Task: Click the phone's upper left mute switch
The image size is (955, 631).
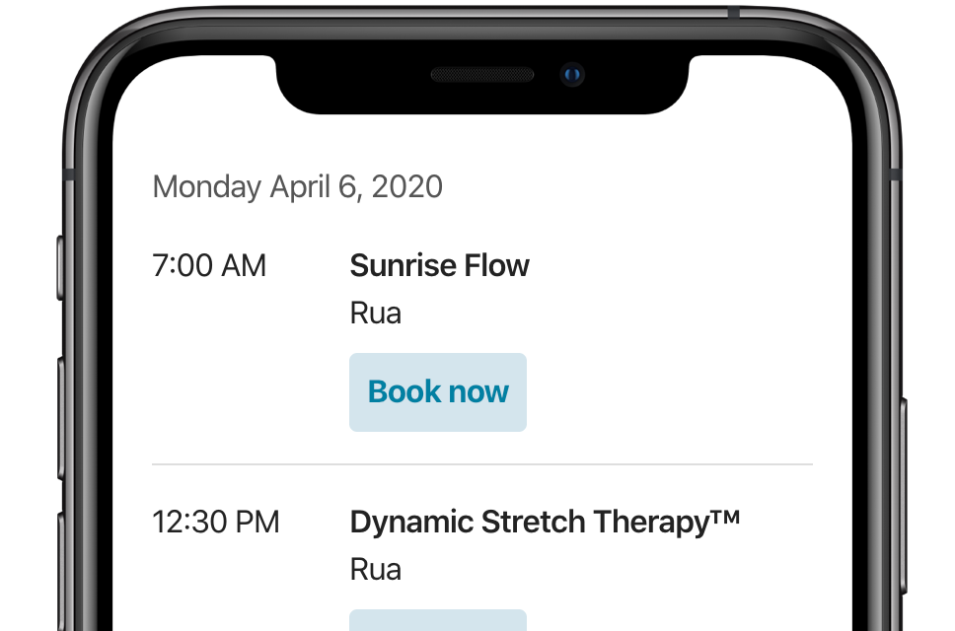Action: (x=59, y=268)
